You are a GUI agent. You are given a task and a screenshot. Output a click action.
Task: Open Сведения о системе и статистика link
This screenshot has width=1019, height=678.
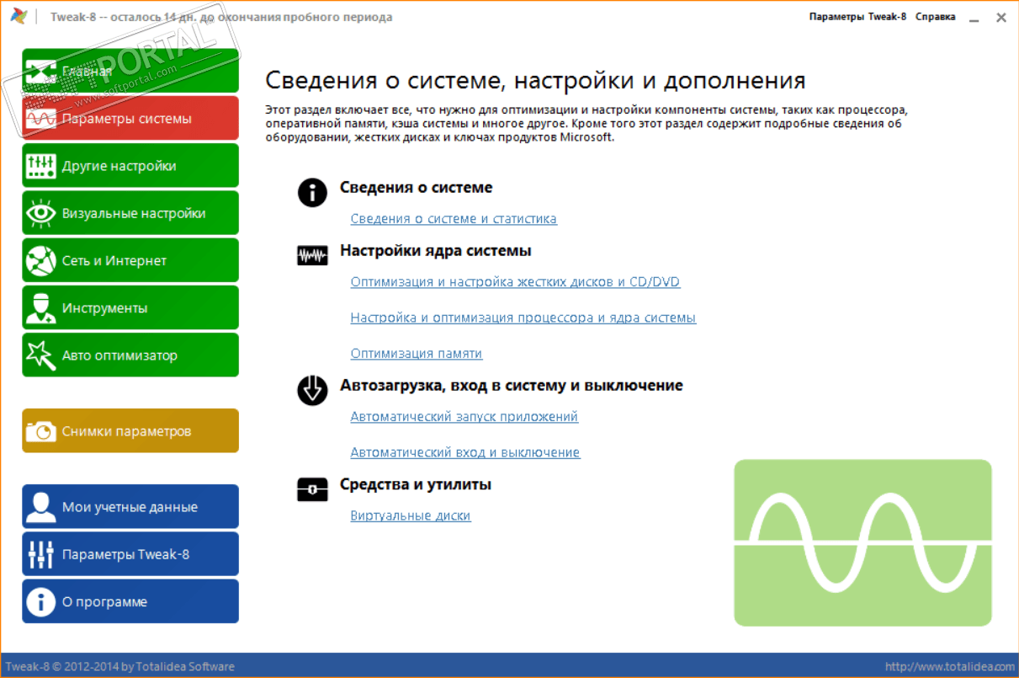coord(454,218)
